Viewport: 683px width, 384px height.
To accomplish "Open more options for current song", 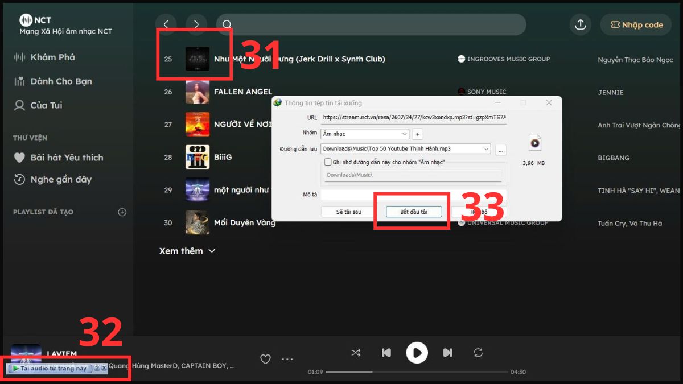I will coord(287,359).
